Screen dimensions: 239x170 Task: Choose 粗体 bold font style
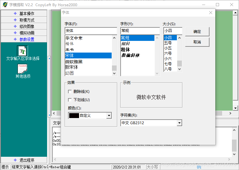point(137,49)
